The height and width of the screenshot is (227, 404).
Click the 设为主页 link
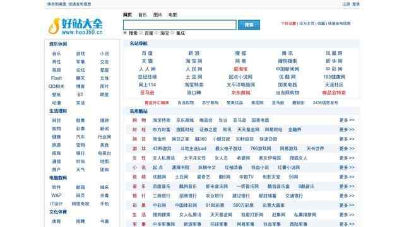[x=307, y=23]
